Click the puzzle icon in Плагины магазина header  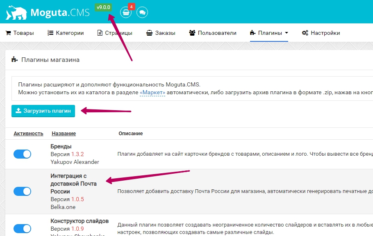tap(14, 59)
